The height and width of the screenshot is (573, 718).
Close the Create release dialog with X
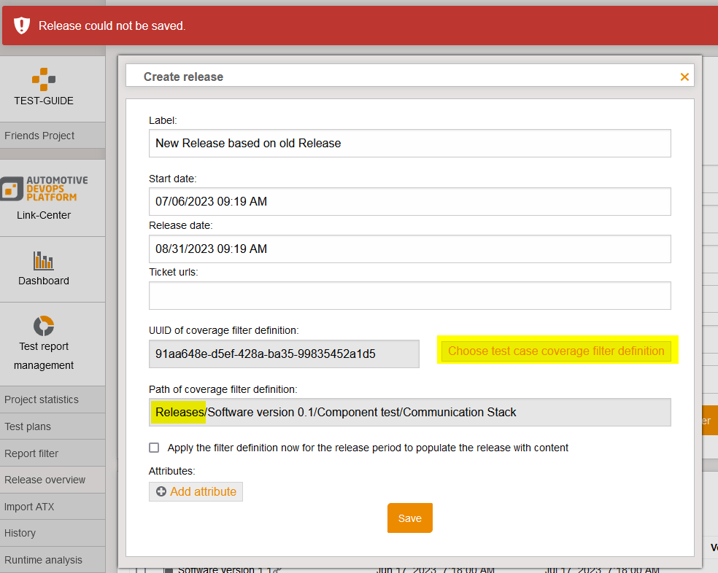click(x=684, y=77)
